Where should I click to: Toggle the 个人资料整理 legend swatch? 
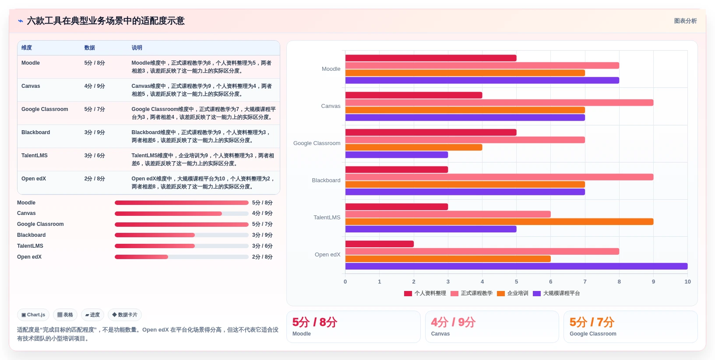[x=408, y=294]
